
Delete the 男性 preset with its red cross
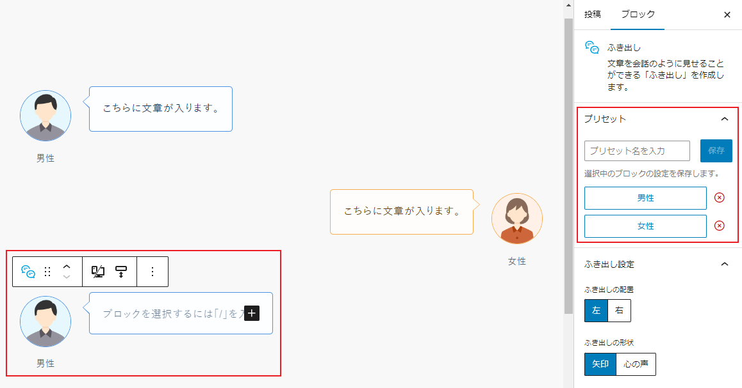[x=718, y=198]
